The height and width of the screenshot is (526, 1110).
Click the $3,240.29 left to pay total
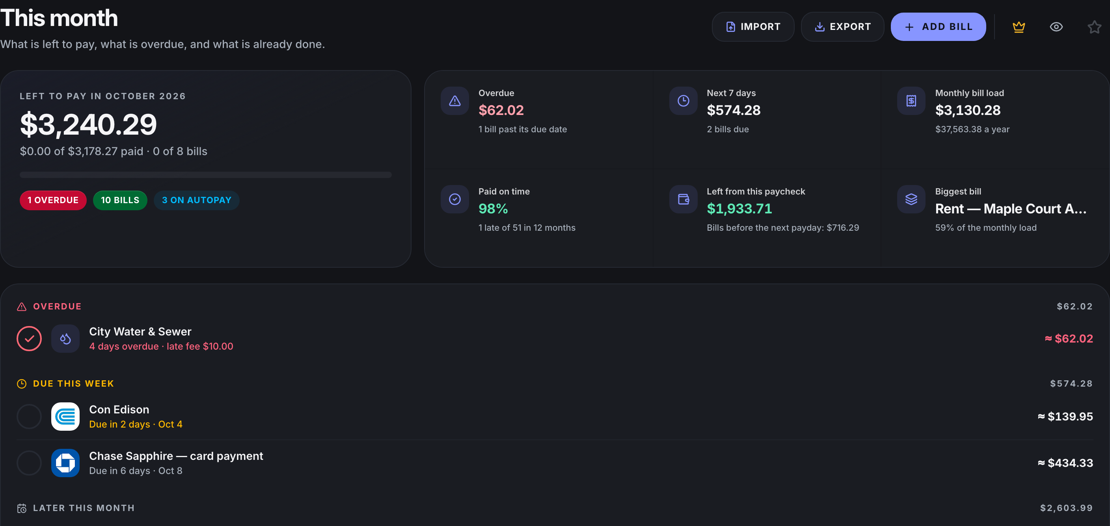88,124
